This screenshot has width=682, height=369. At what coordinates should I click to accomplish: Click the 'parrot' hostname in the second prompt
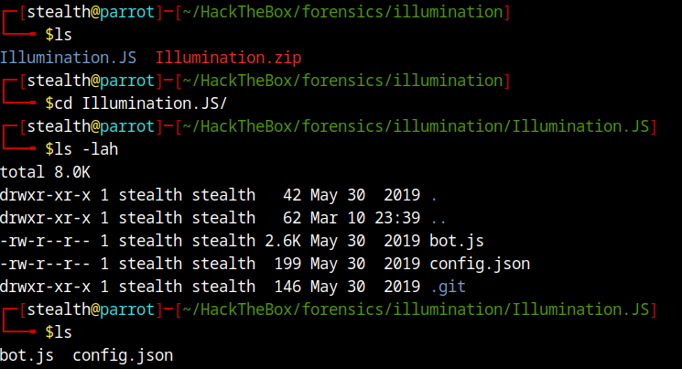(x=127, y=81)
